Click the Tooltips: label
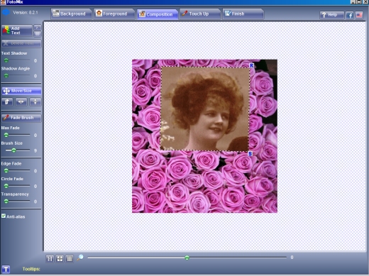Viewport: 369px width, 276px height. pos(31,269)
